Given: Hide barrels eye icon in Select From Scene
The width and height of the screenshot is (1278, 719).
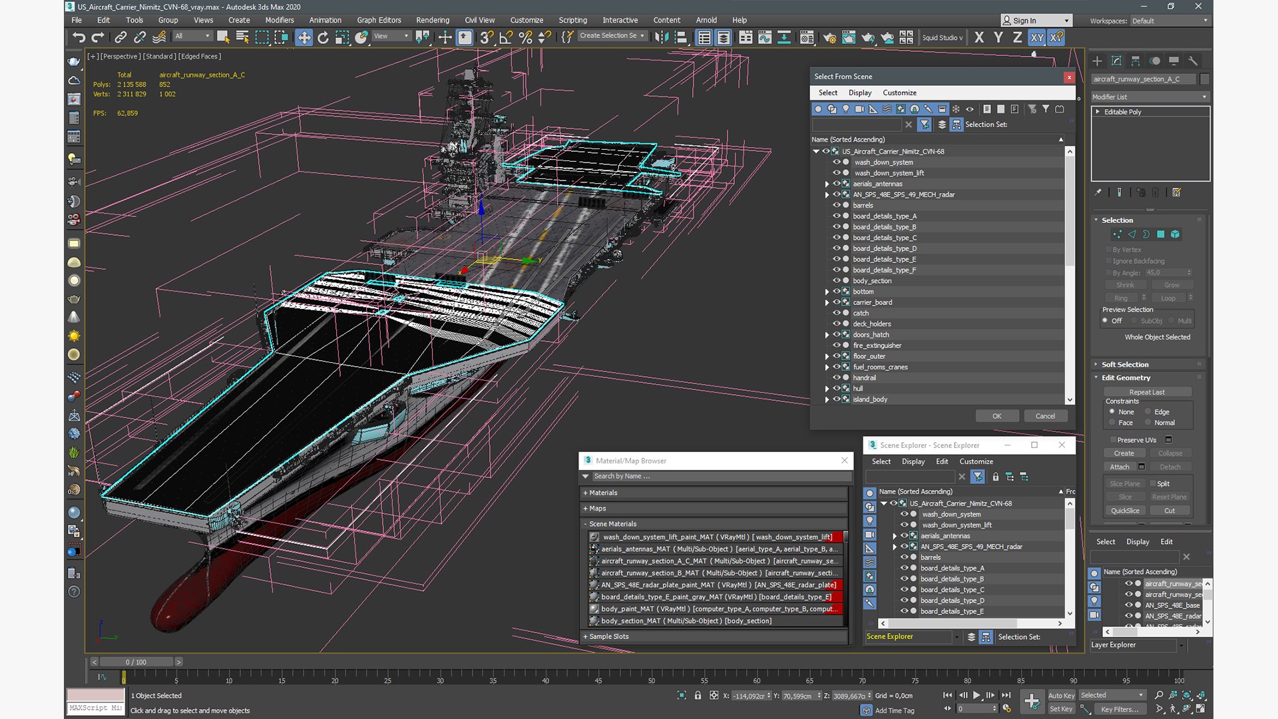Looking at the screenshot, I should (837, 205).
